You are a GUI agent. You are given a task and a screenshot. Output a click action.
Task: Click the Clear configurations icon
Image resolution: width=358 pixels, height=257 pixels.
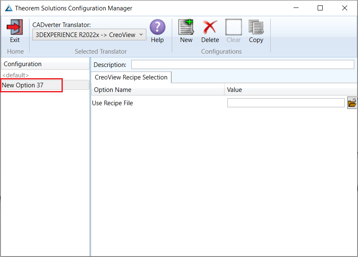pos(234,27)
